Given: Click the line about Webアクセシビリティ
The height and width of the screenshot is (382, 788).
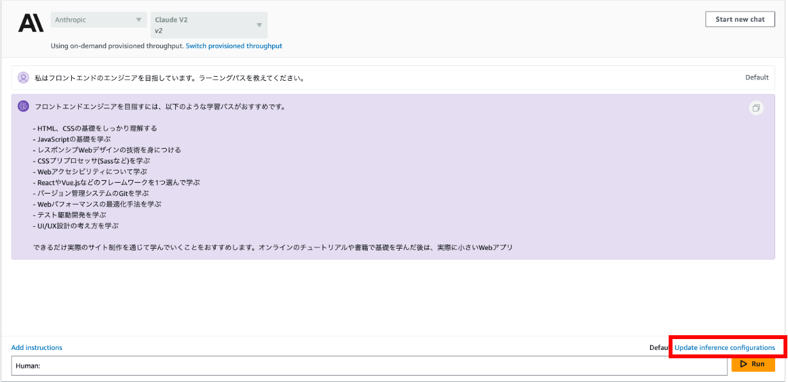Looking at the screenshot, I should pyautogui.click(x=90, y=172).
